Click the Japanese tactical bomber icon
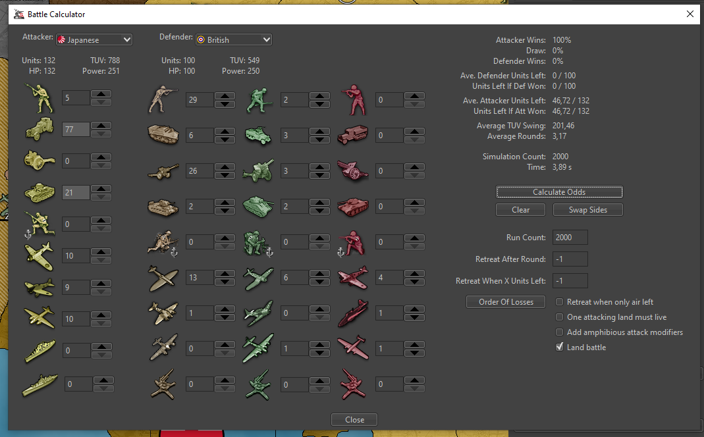 pos(40,288)
